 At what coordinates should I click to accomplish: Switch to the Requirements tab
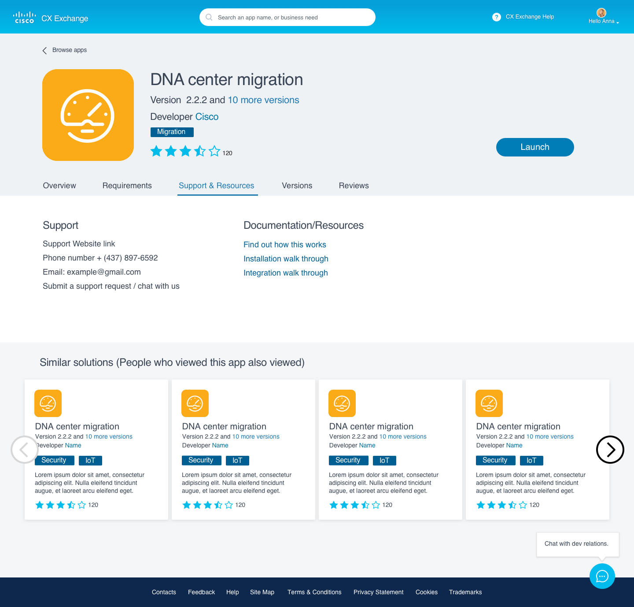pyautogui.click(x=127, y=186)
